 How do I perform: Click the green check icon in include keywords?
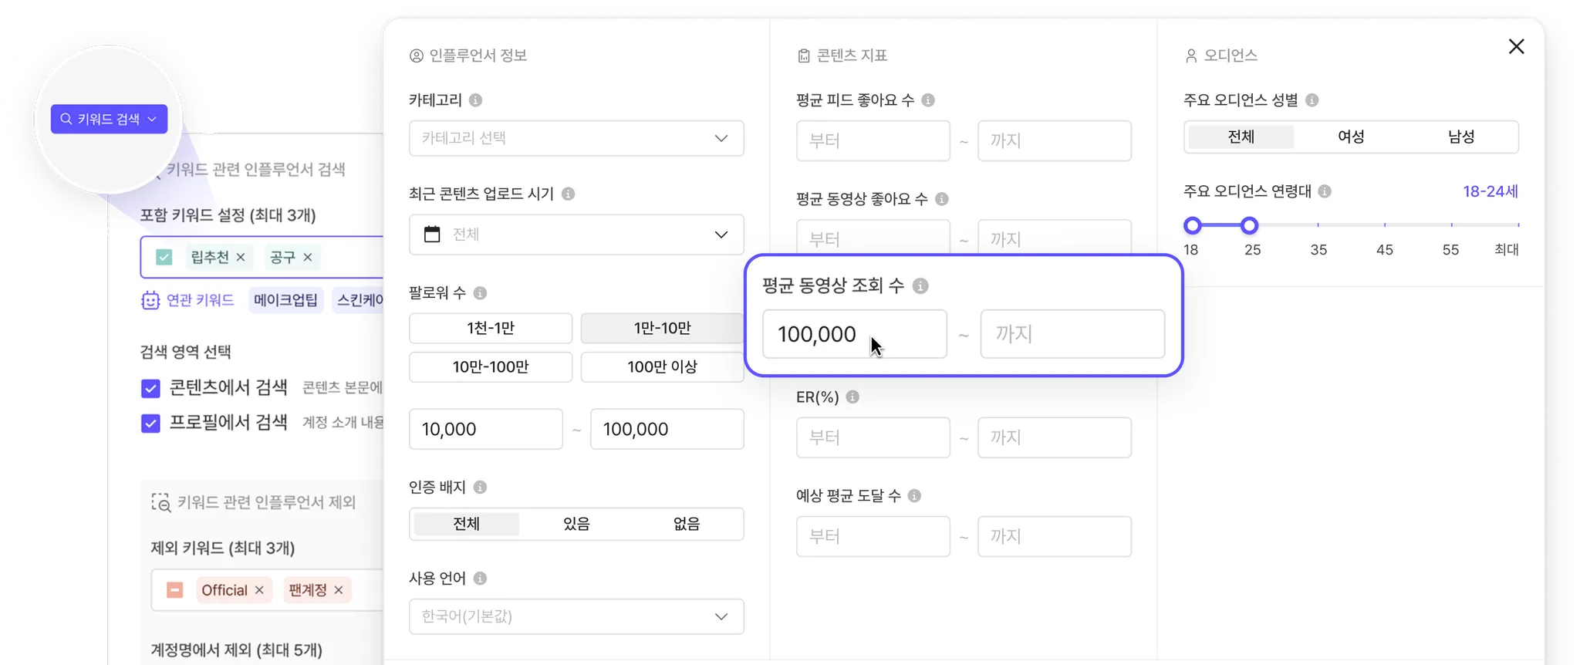click(164, 258)
